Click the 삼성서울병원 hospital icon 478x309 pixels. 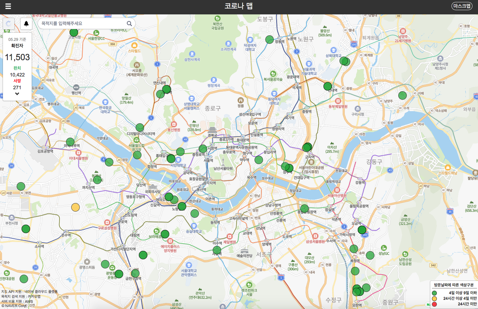pos(315,236)
